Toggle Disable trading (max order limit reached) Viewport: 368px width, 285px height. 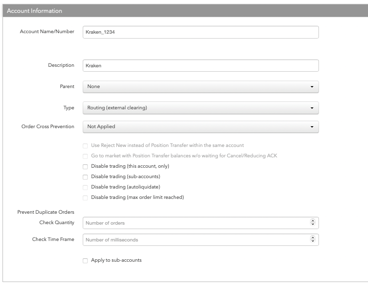(85, 197)
